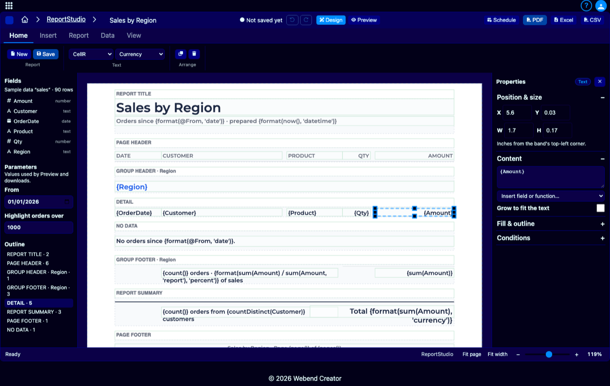Open Insert field or function dropdown
Viewport: 610px width, 386px height.
click(551, 196)
